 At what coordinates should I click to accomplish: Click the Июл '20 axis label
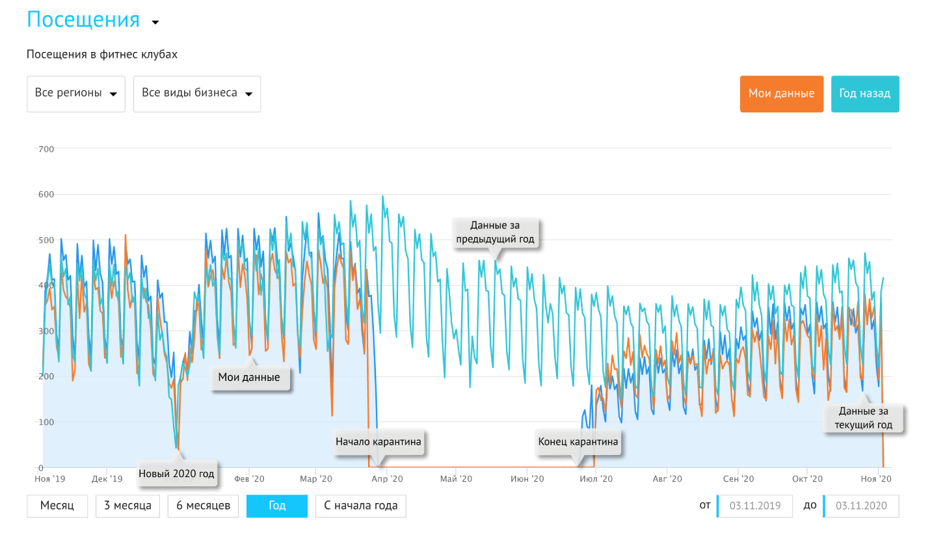tap(596, 479)
